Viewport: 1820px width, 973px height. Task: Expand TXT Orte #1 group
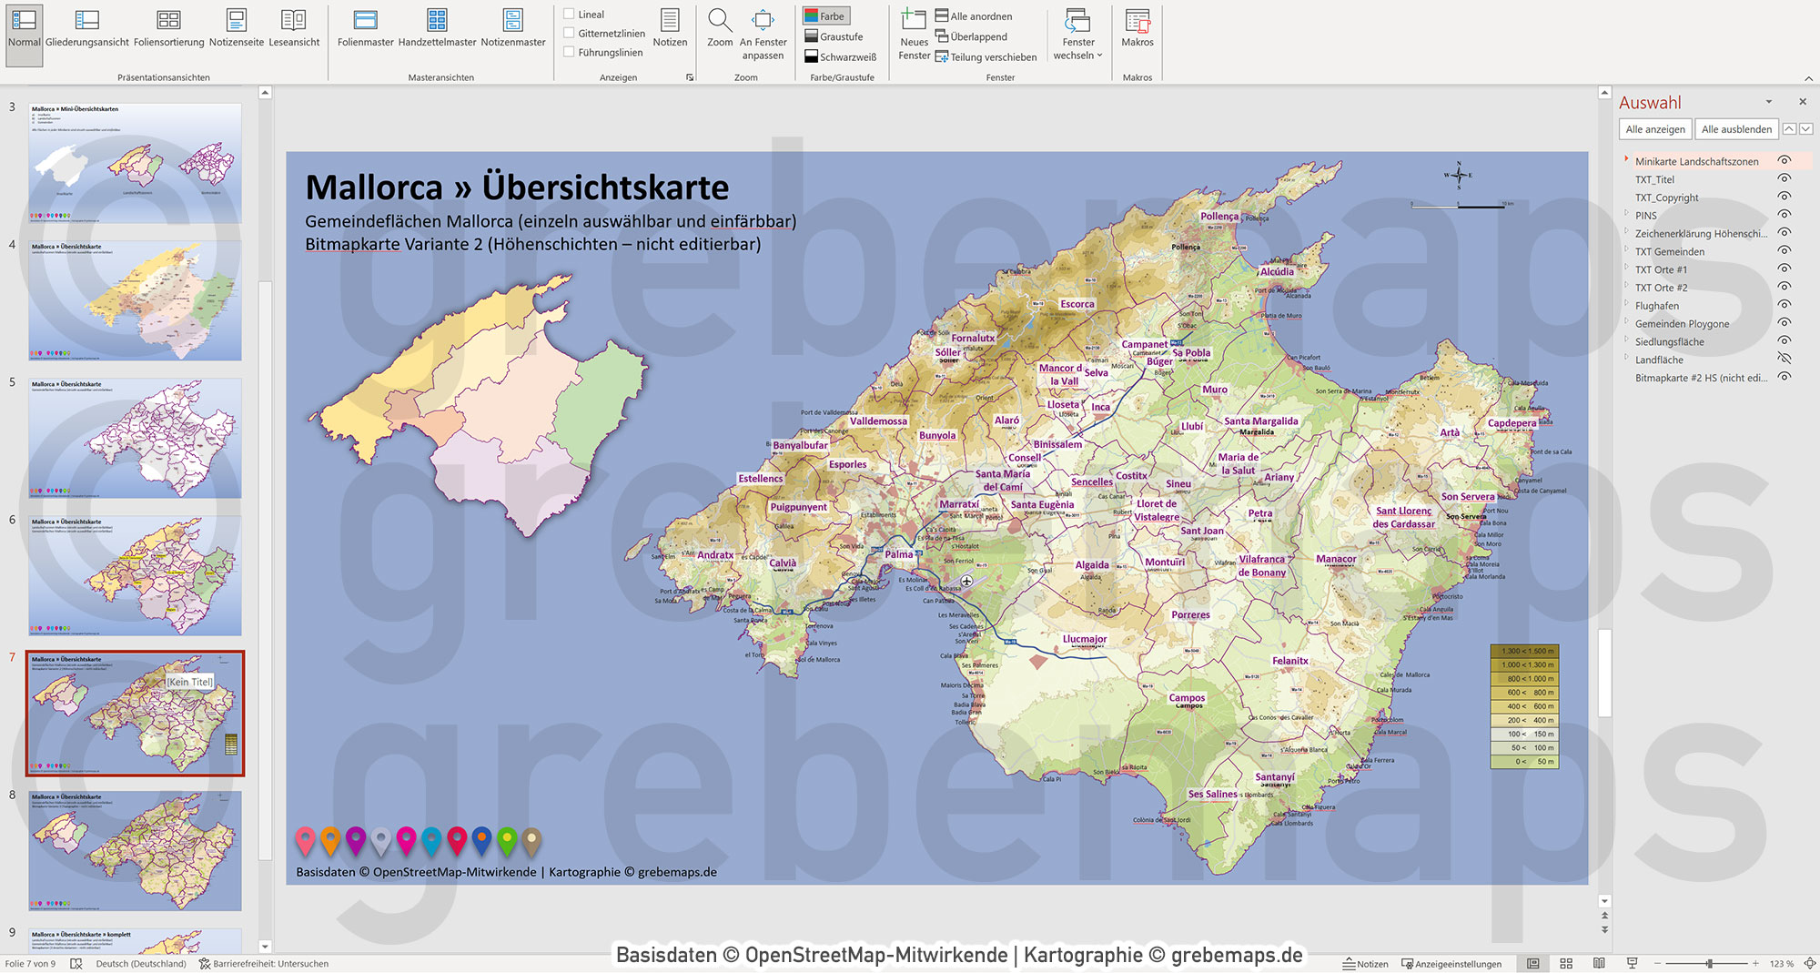(1626, 269)
